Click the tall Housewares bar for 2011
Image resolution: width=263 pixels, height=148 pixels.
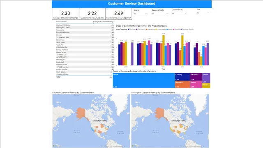point(164,50)
